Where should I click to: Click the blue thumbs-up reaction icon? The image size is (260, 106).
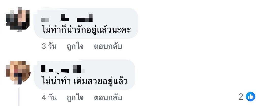coord(250,97)
